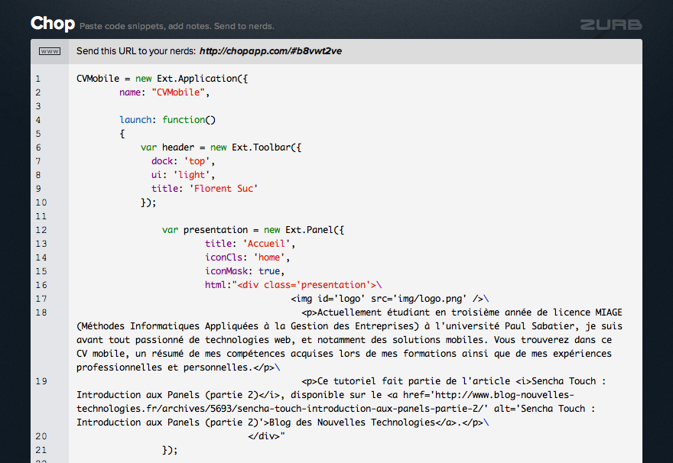Select line number 1 in the gutter

click(x=37, y=79)
